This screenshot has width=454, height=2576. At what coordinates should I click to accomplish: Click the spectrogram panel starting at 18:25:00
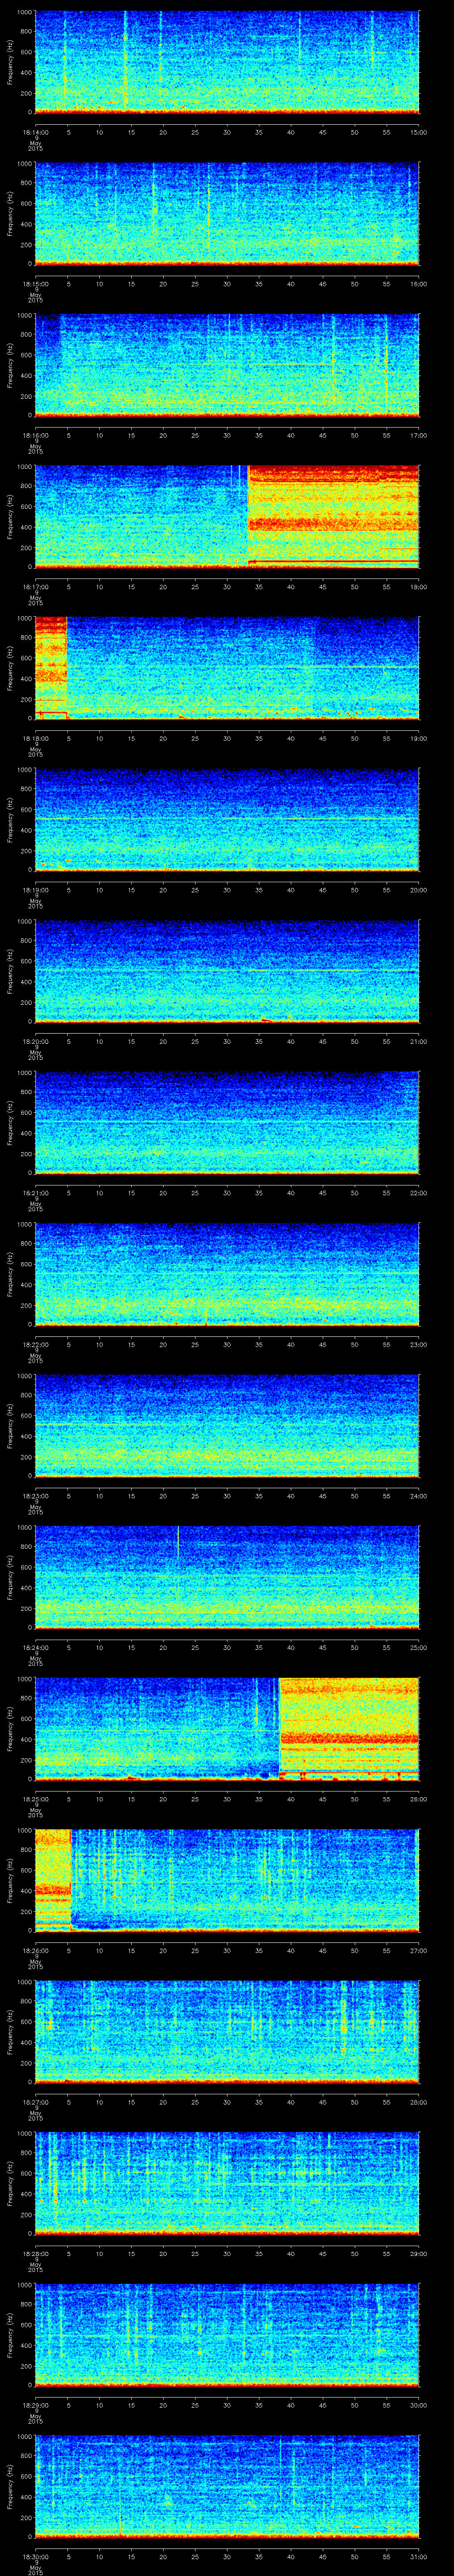click(227, 1728)
